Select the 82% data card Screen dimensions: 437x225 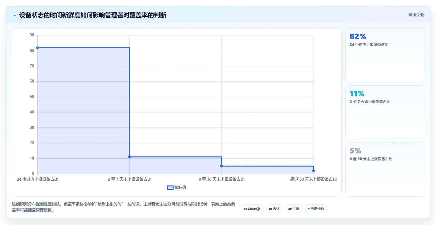point(385,55)
